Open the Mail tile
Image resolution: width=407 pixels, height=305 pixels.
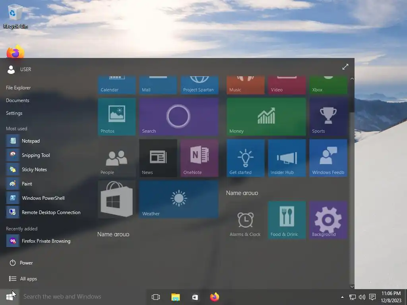pos(158,85)
